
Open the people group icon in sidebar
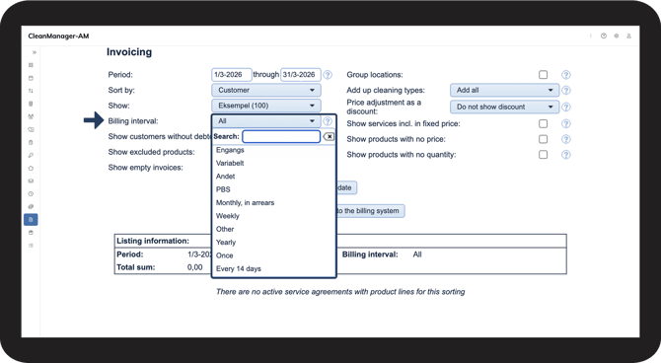click(x=31, y=116)
